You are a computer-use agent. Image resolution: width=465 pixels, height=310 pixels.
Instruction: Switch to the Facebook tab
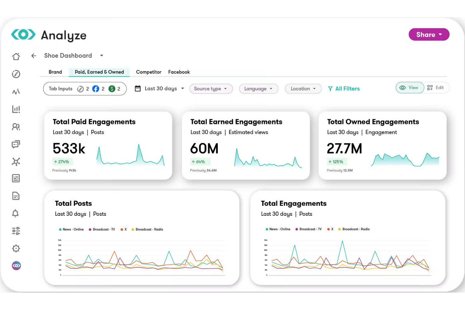tap(179, 72)
